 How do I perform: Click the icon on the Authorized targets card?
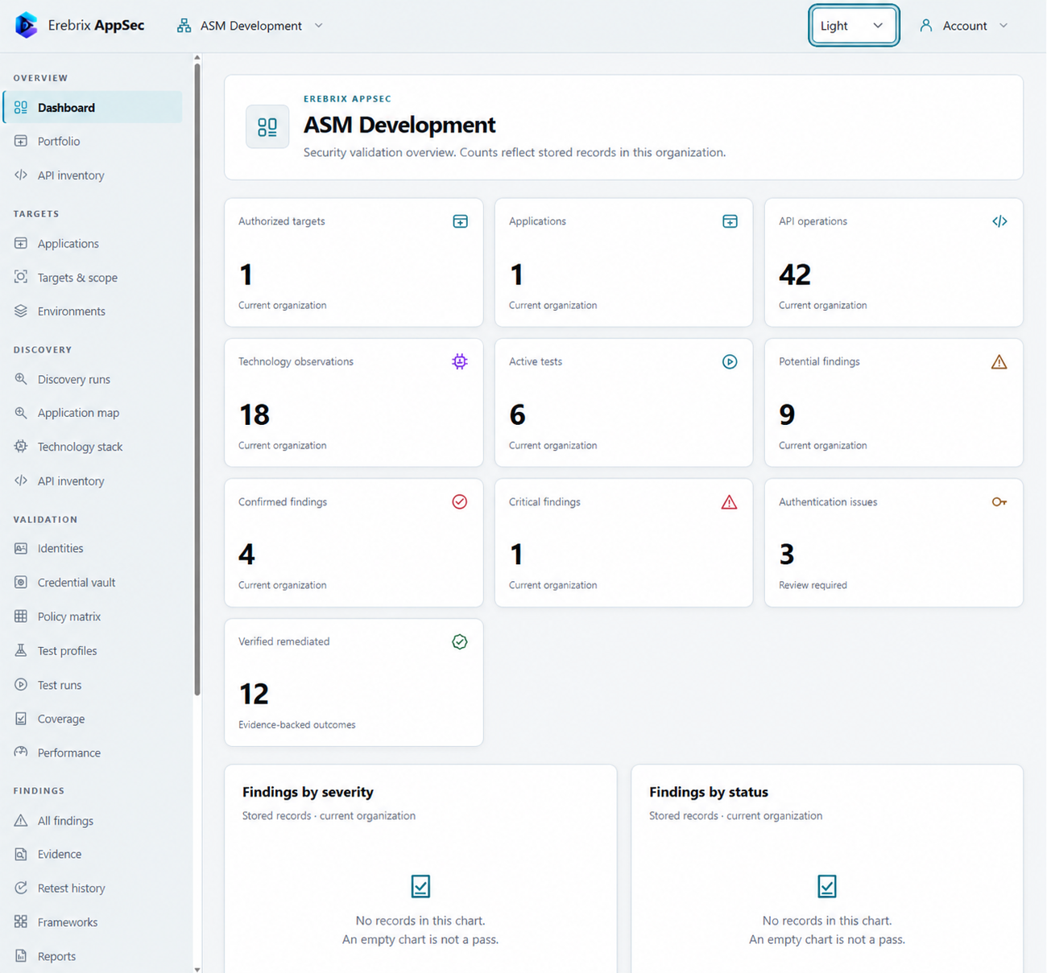(x=460, y=221)
